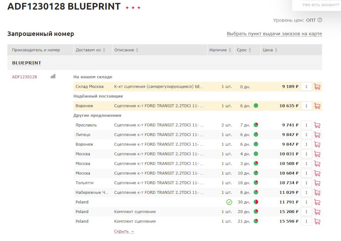
Task: Collapse offers with Скрыть link
Action: point(124,231)
